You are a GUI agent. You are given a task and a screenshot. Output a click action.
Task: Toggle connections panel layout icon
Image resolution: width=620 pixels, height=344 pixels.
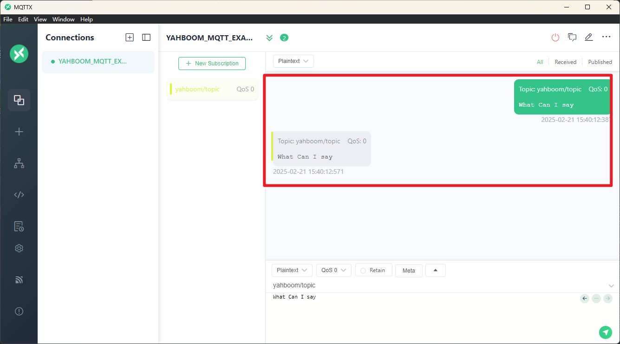[146, 38]
